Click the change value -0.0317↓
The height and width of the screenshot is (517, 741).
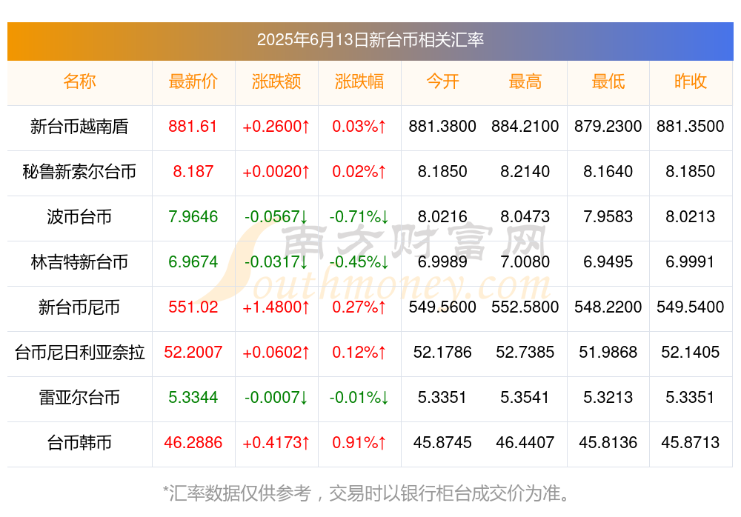(276, 261)
